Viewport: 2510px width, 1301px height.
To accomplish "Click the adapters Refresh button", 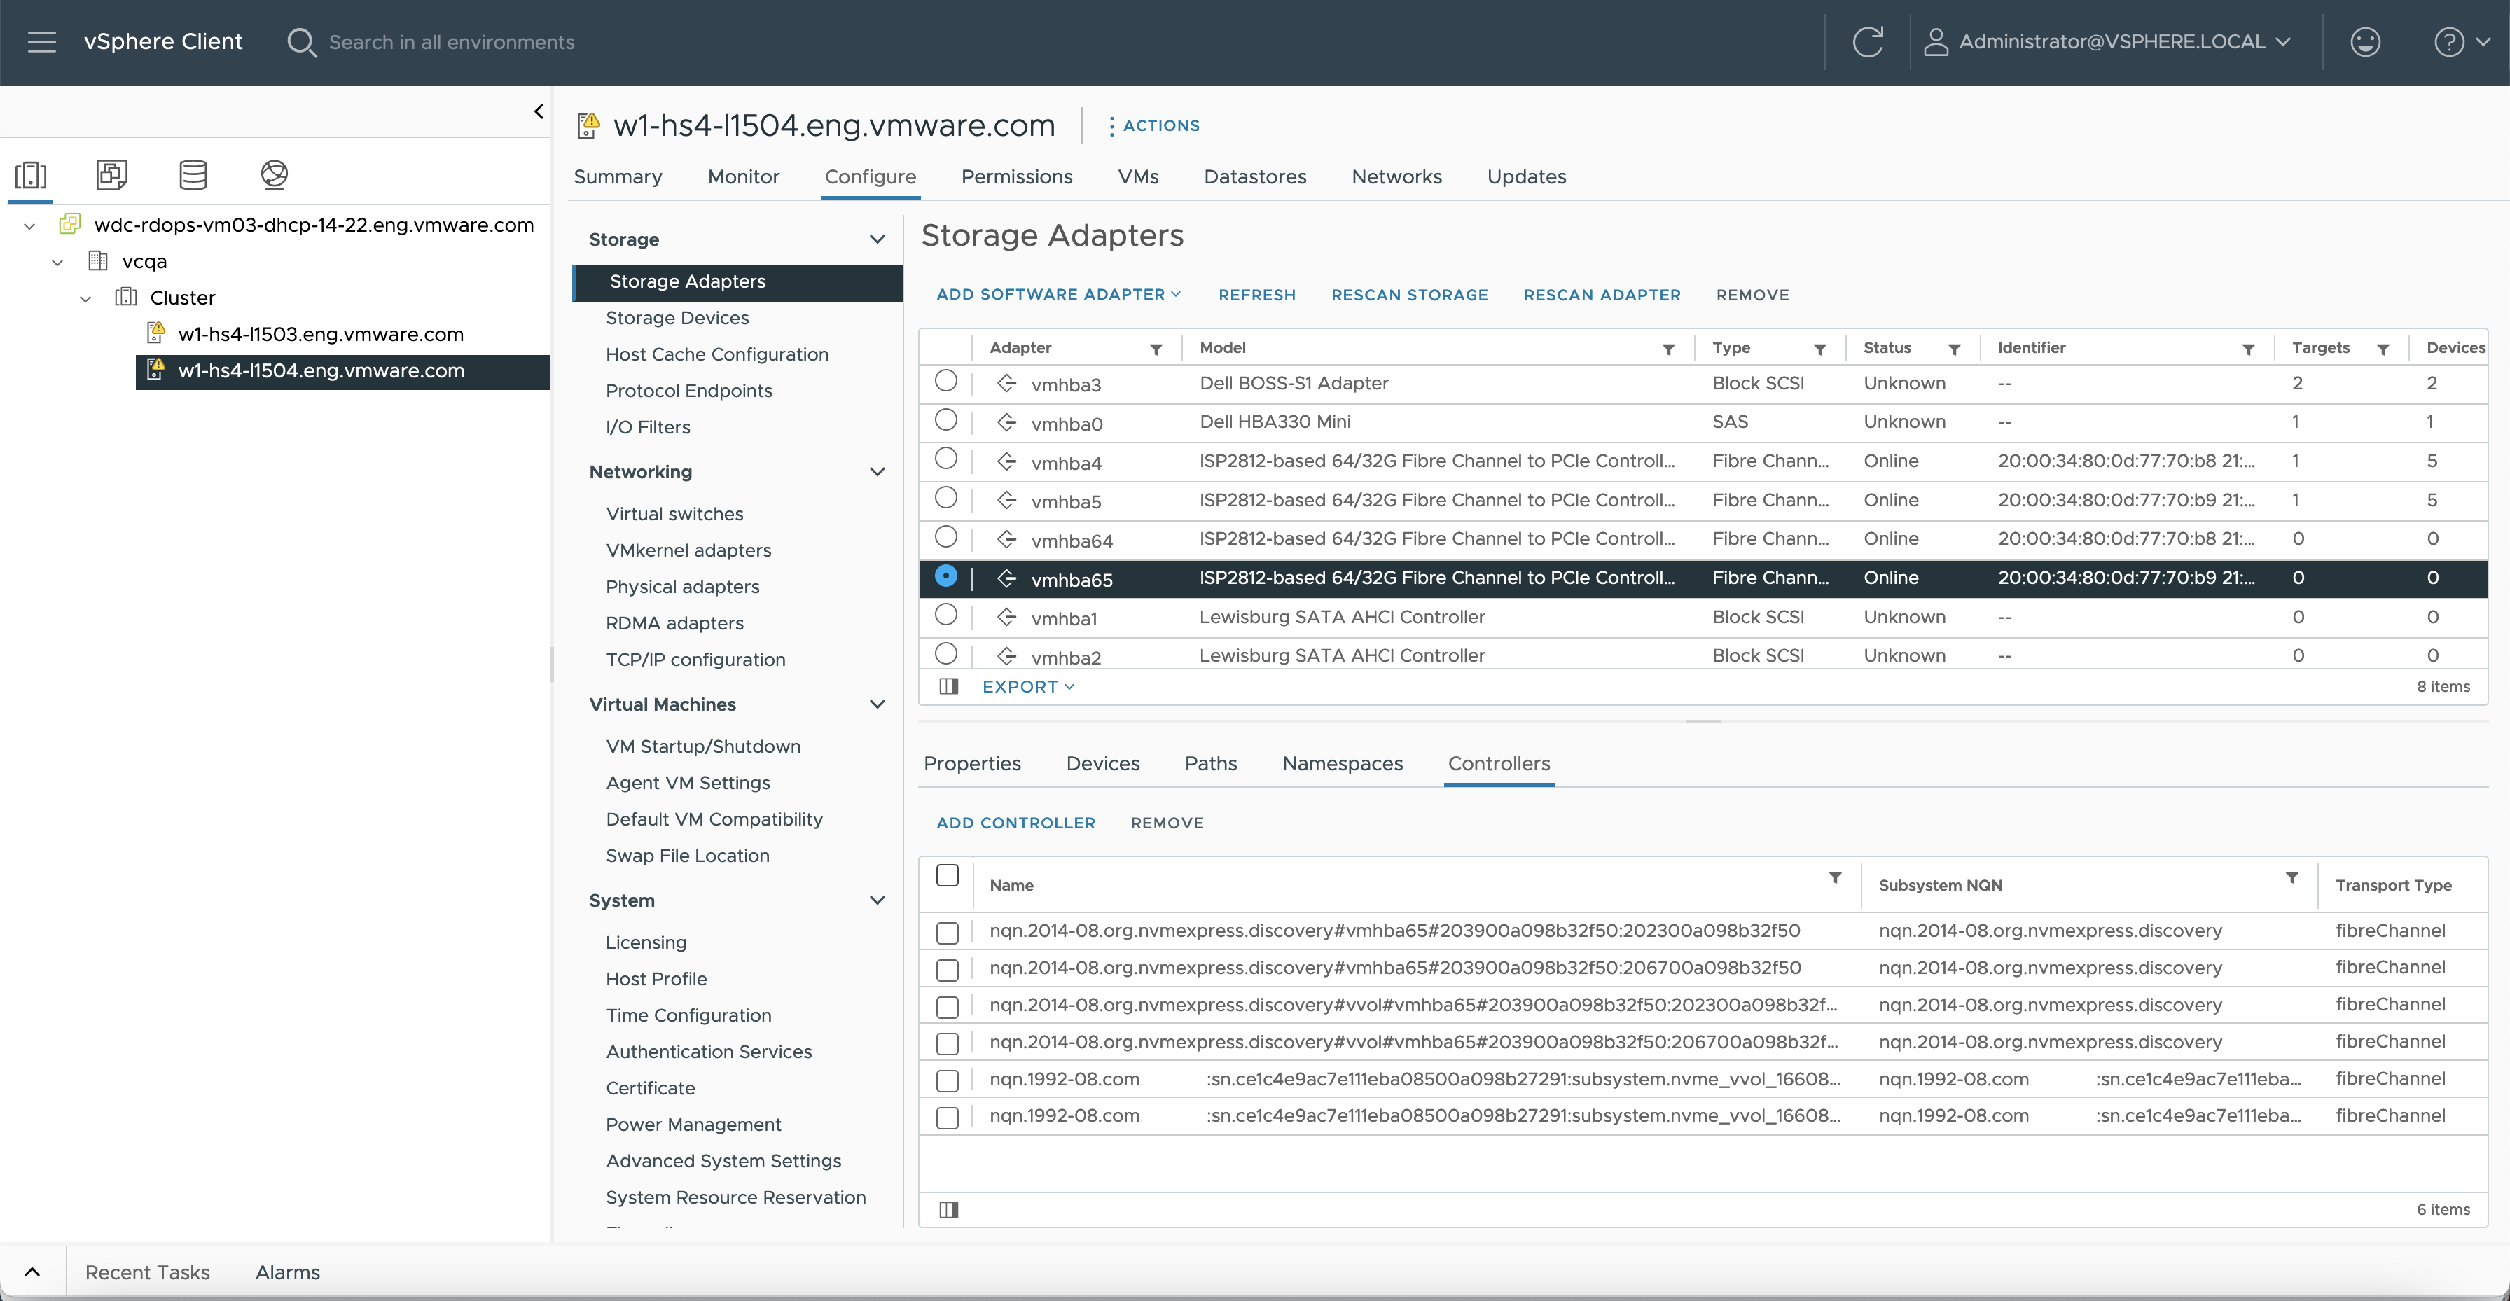I will tap(1257, 295).
